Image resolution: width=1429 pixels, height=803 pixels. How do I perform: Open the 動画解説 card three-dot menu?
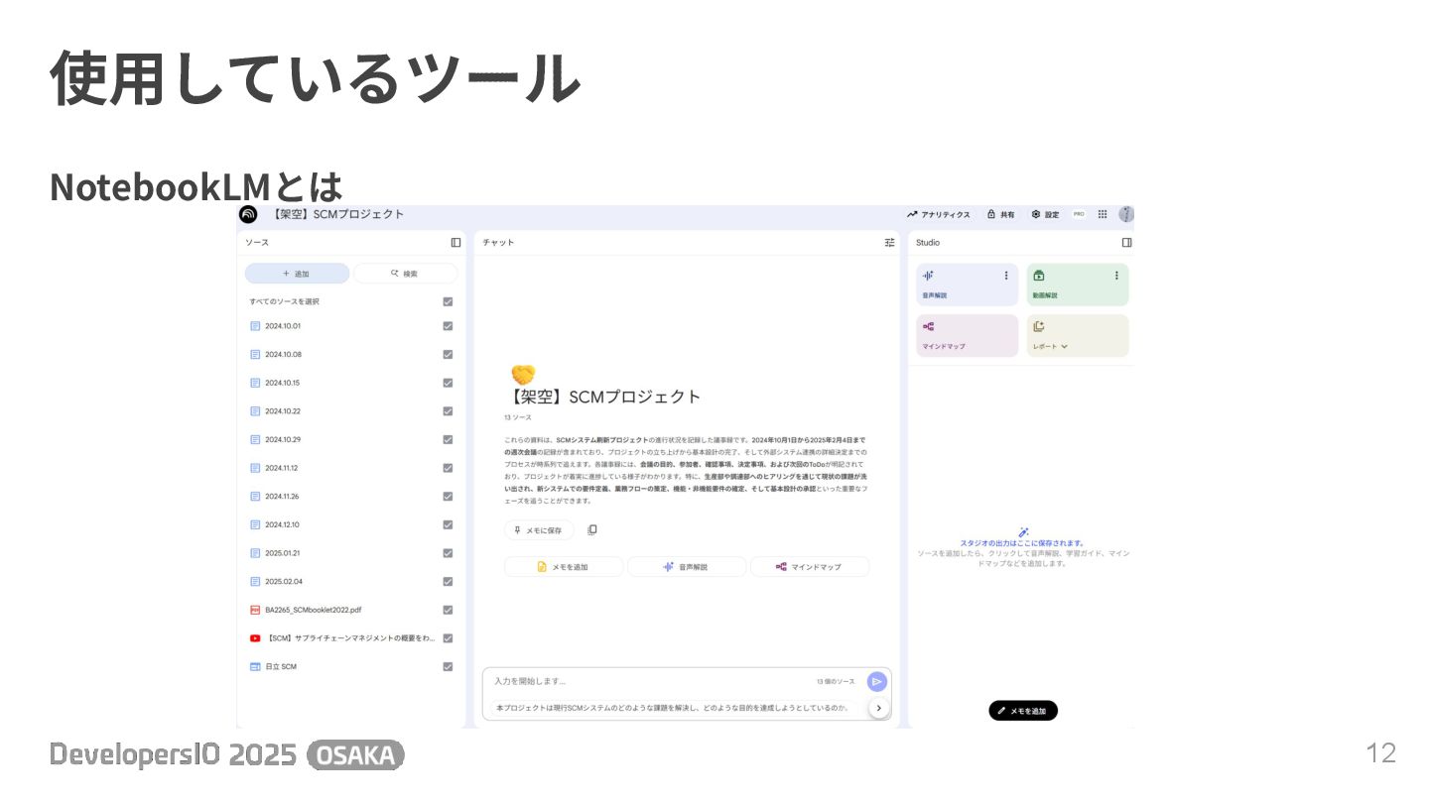(x=1116, y=276)
